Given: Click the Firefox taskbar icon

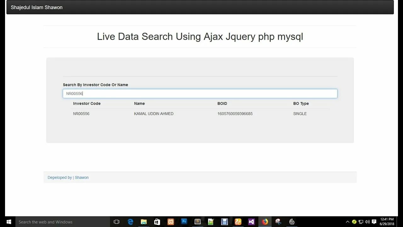Looking at the screenshot, I should pos(265,222).
